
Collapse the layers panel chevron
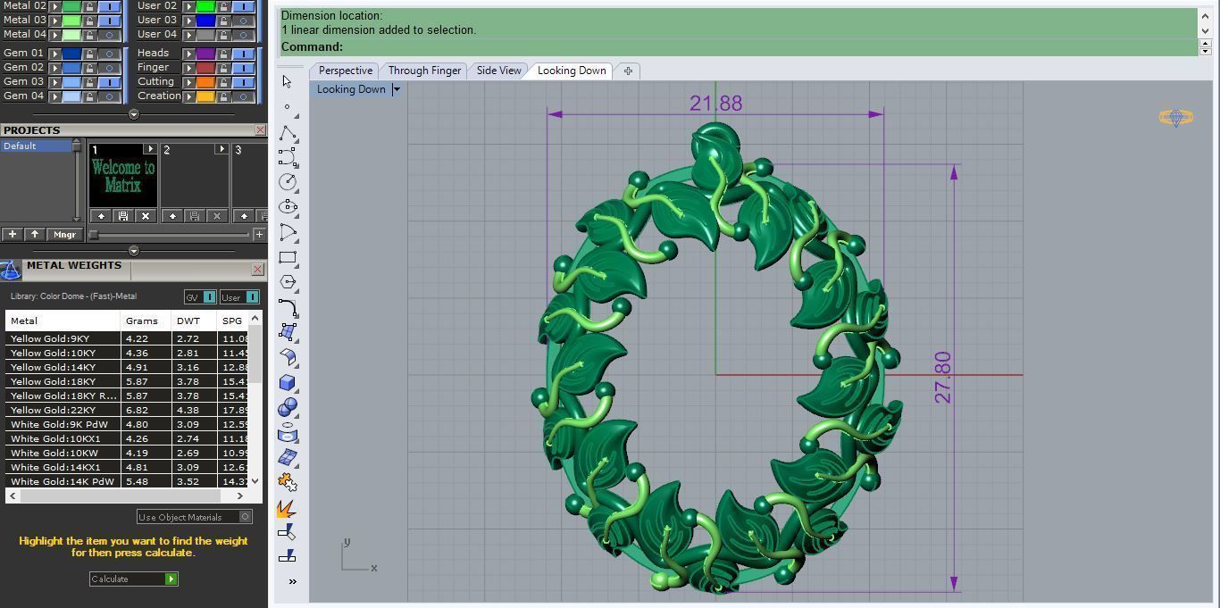[x=134, y=114]
